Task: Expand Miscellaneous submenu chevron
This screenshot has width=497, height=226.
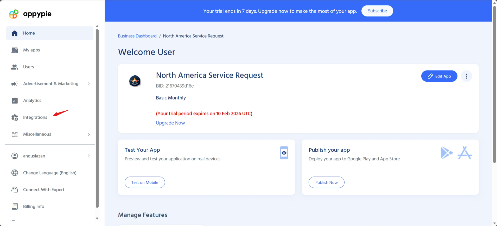Action: 89,134
